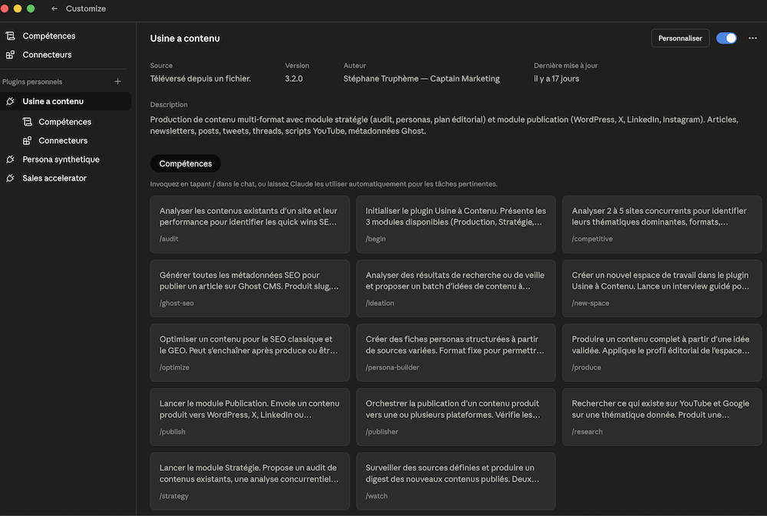Select the /begin skill card
Screen dimensions: 767x516
(456, 224)
